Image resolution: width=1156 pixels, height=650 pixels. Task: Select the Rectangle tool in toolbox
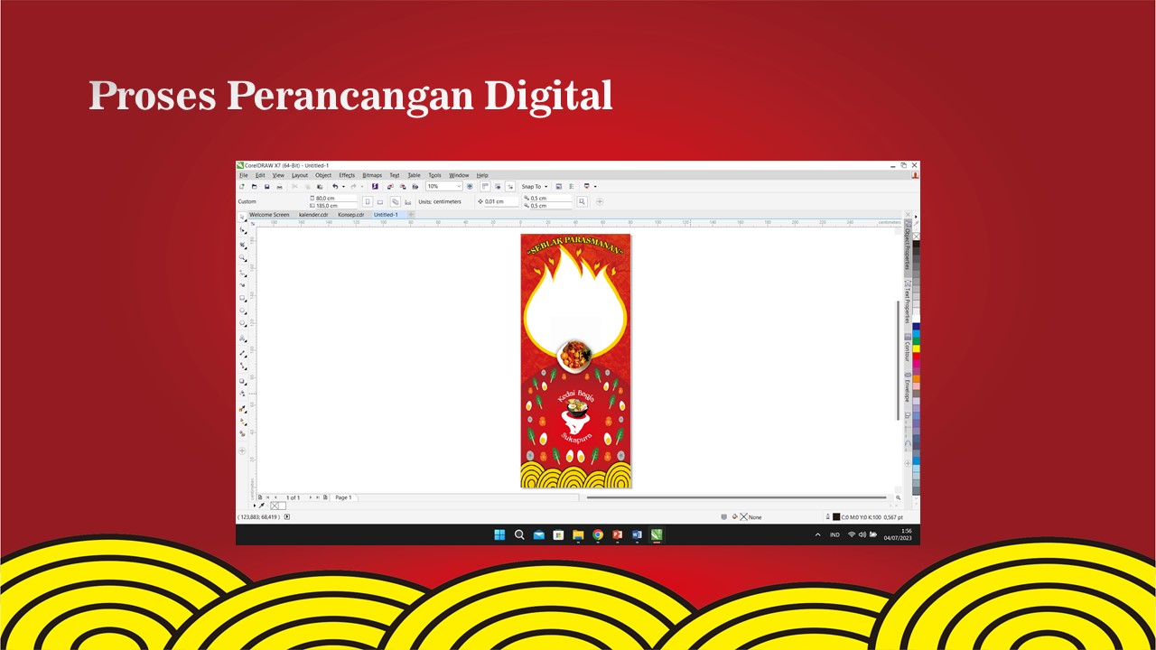(242, 296)
